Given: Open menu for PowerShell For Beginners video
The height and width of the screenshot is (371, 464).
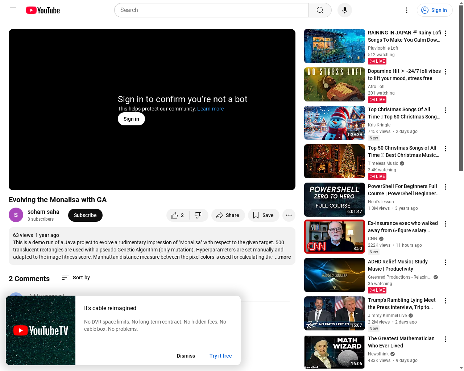Looking at the screenshot, I should (446, 187).
